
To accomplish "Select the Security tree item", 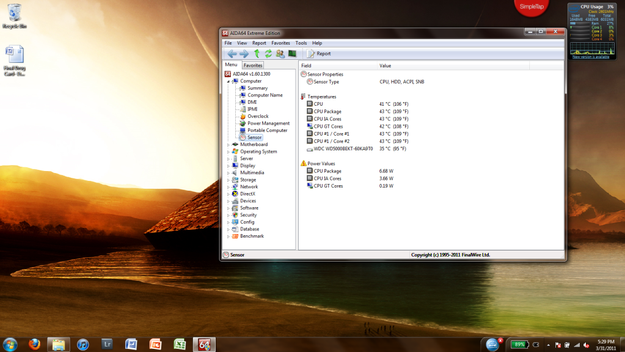I will tap(244, 215).
